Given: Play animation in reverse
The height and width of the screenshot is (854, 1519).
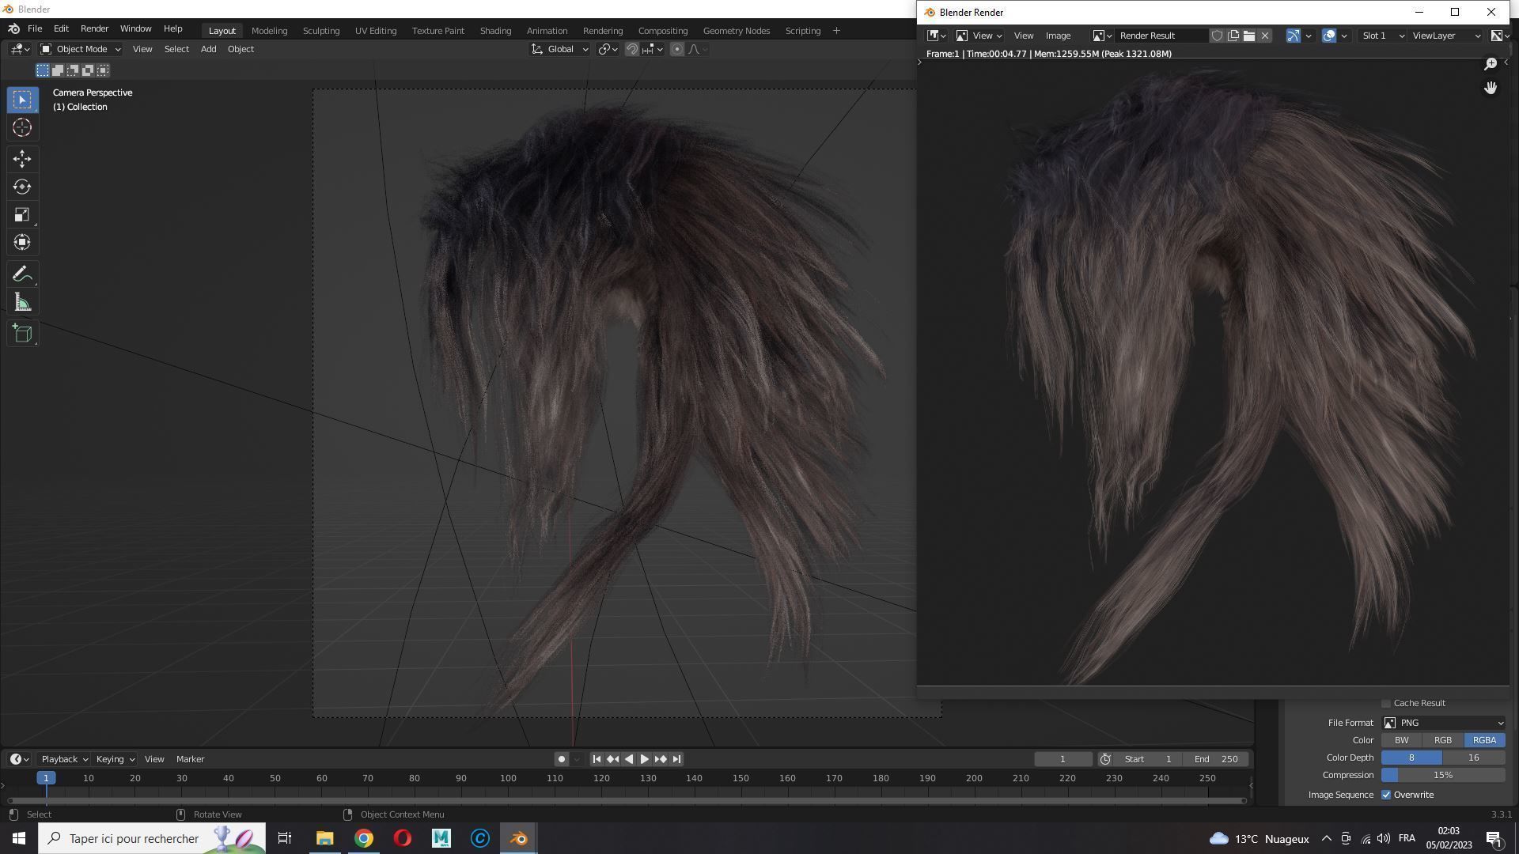Looking at the screenshot, I should click(x=629, y=759).
